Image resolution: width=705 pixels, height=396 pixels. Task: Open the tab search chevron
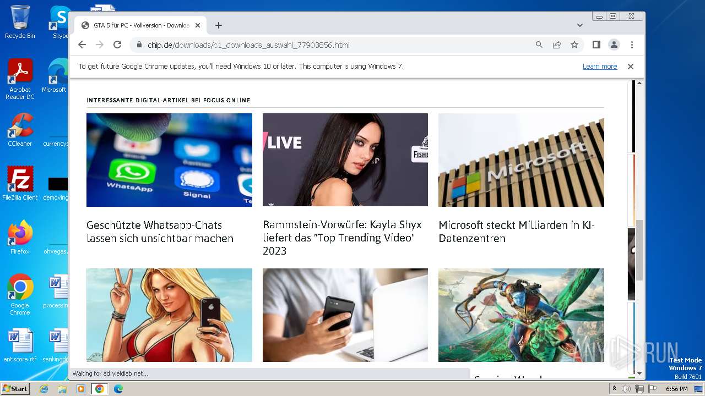tap(580, 25)
